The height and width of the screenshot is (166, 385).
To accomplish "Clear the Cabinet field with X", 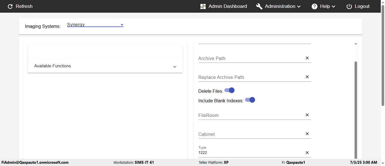I will [x=307, y=134].
